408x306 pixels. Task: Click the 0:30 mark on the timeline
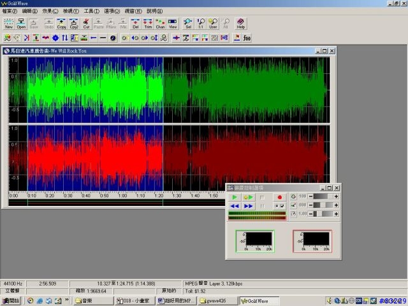click(68, 196)
